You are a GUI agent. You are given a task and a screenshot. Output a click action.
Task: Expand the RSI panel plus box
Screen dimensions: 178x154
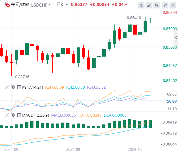(19, 87)
